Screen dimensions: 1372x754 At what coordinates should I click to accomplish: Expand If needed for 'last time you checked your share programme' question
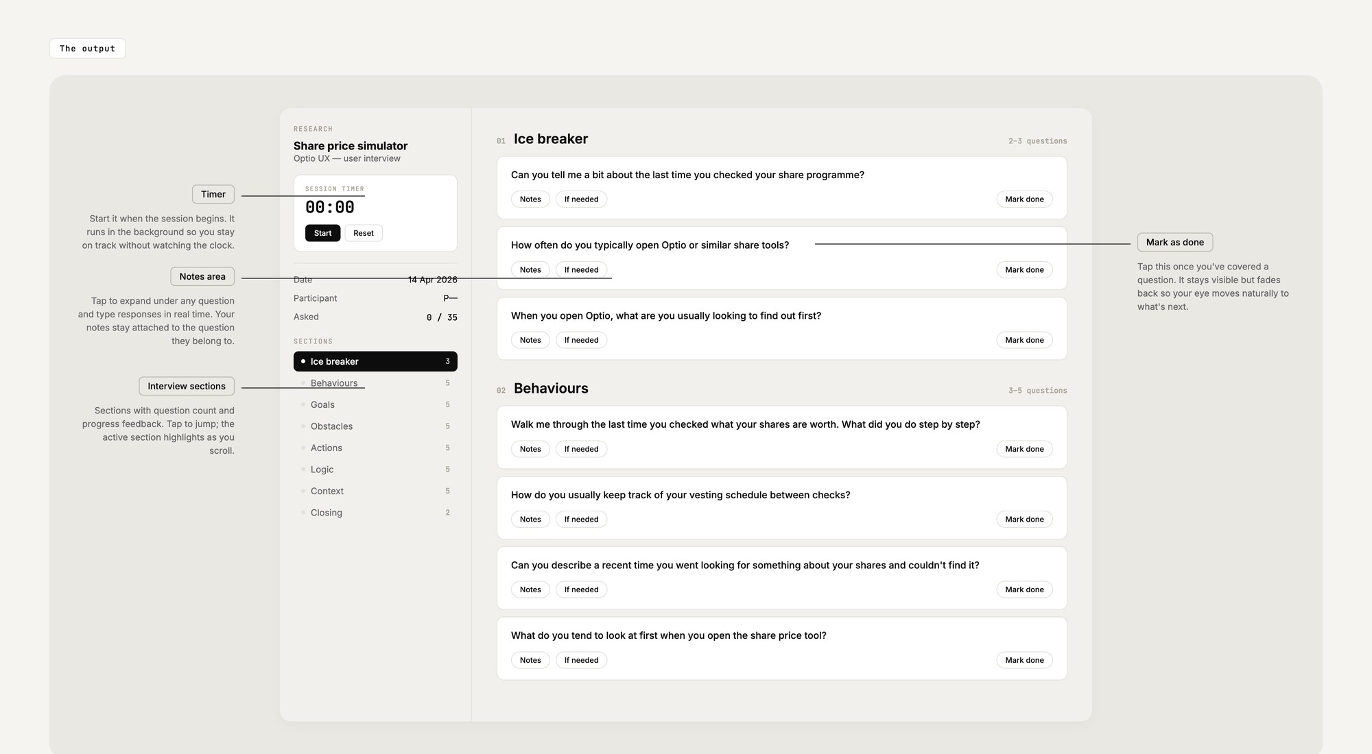coord(581,199)
